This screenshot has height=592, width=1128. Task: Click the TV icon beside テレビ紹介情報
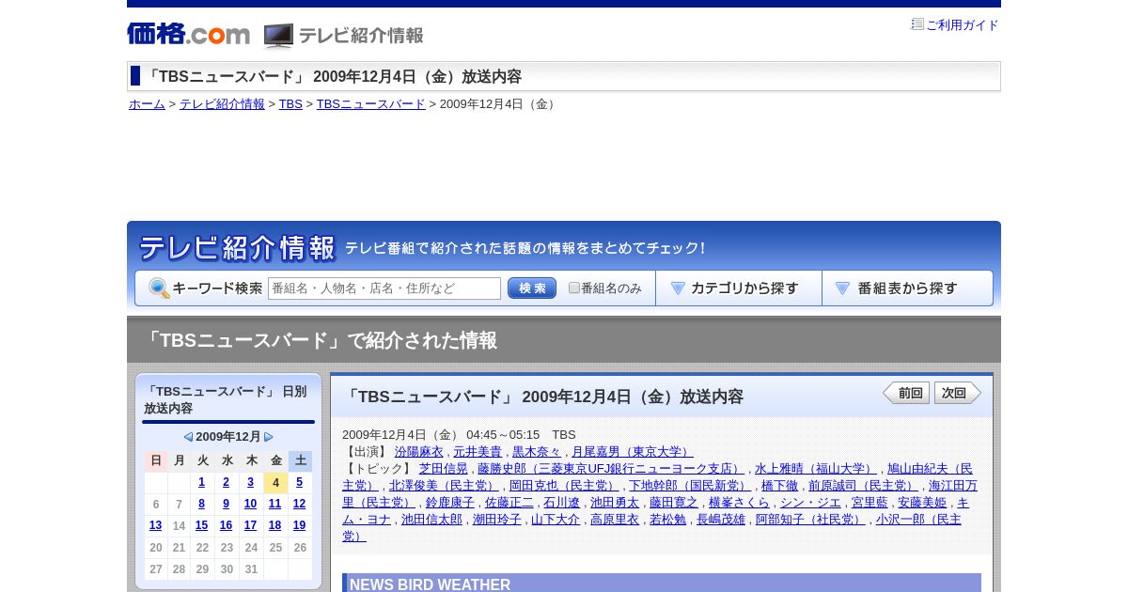pyautogui.click(x=278, y=36)
